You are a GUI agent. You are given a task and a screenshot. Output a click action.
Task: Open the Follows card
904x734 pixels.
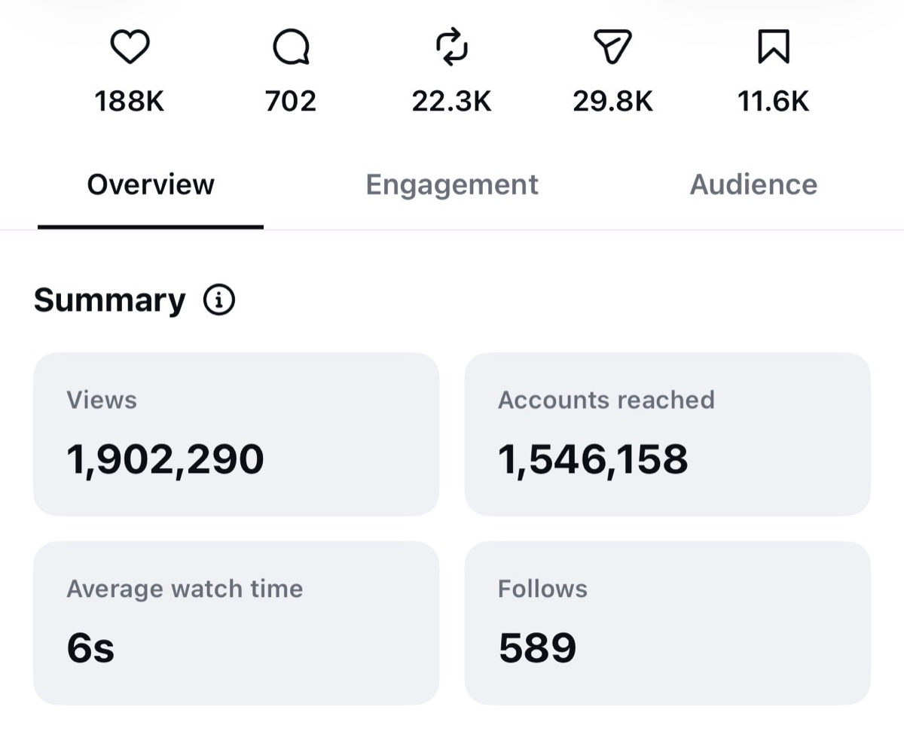667,623
